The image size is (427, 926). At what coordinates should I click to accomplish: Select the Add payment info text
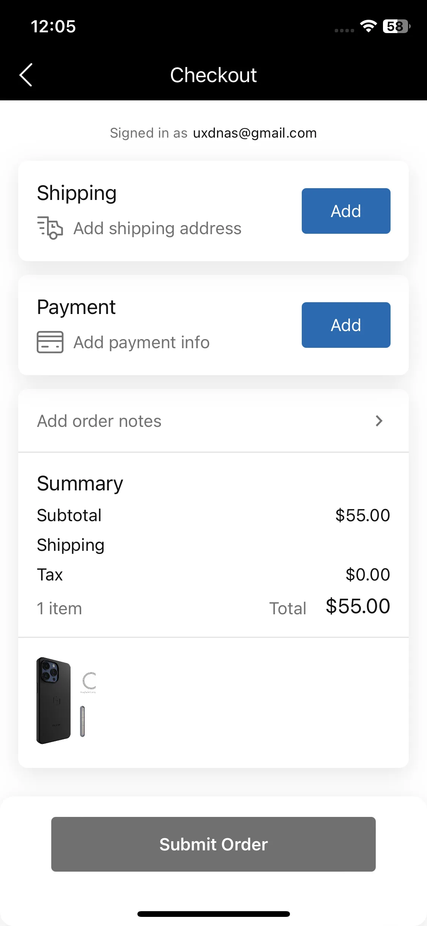coord(141,342)
